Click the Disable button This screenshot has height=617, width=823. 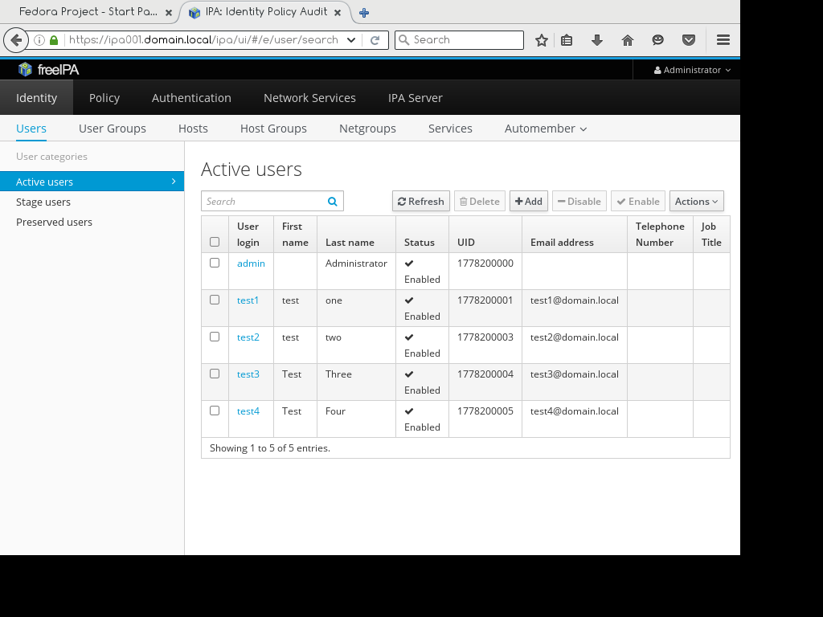point(579,202)
